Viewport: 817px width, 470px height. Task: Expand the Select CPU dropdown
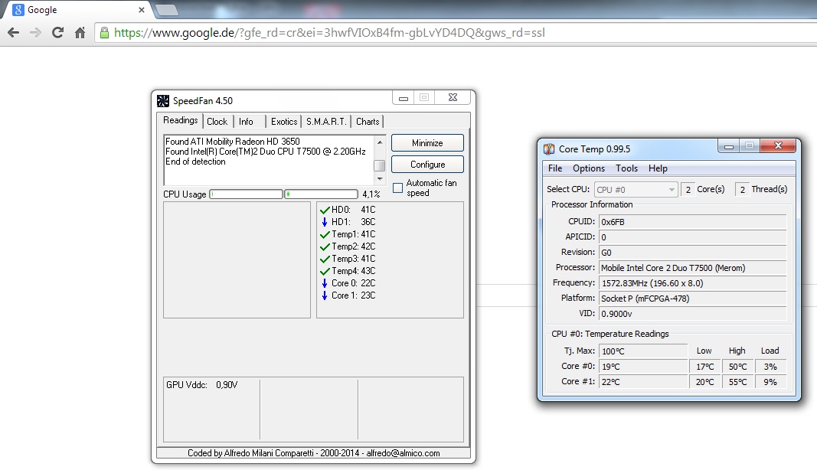[636, 190]
